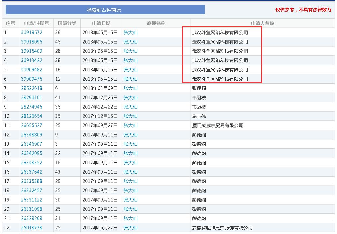Select sequence number 22 in the last row
Viewport: 337px width, 234px height.
pos(7,228)
